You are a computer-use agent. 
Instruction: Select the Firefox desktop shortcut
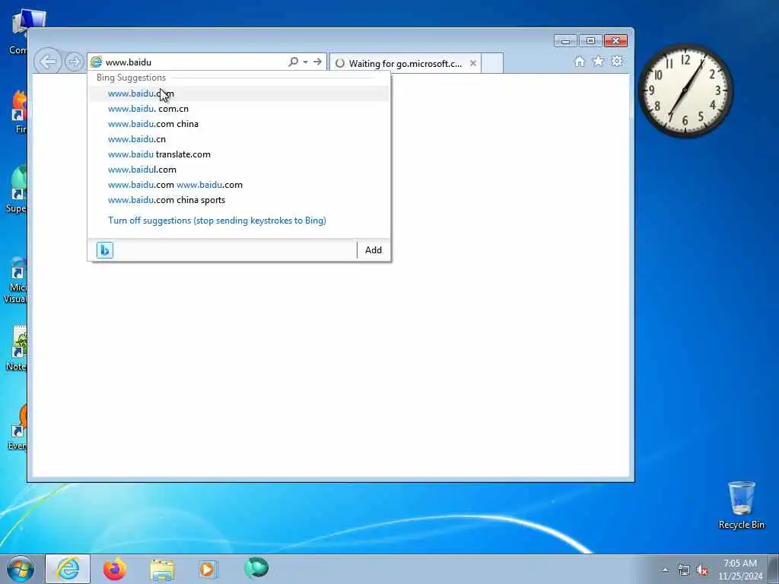pos(18,112)
